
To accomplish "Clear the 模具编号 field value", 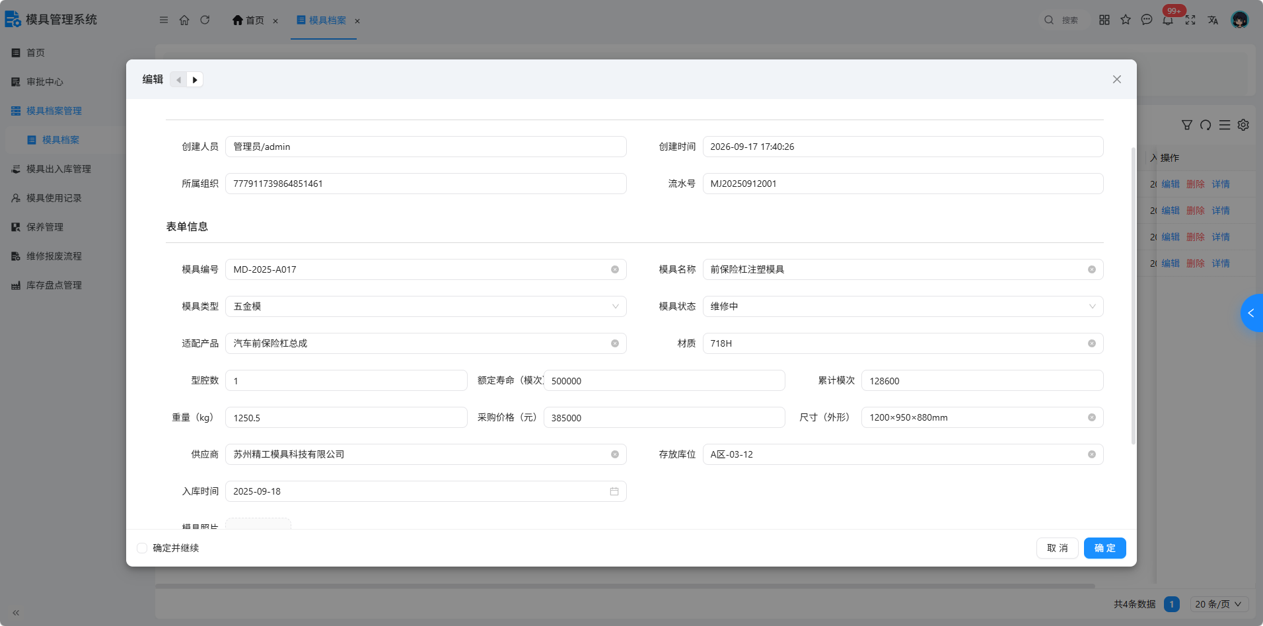I will click(615, 269).
